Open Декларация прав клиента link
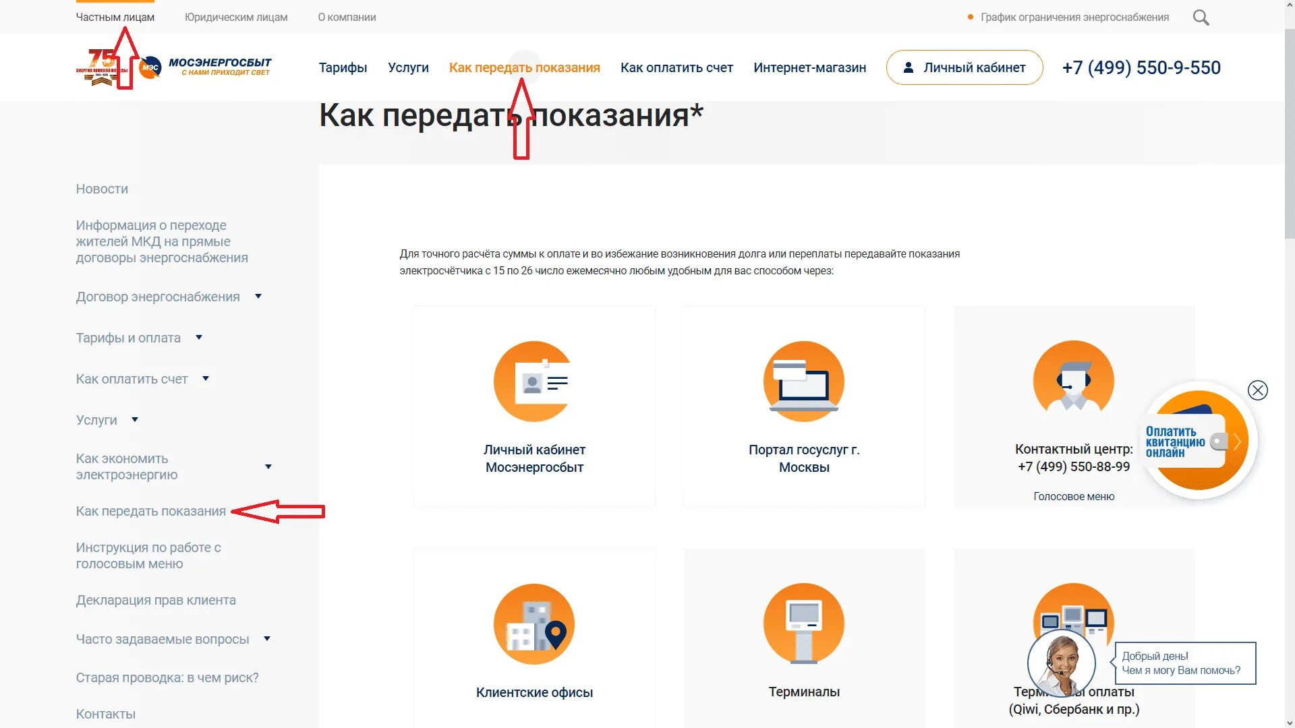 156,600
